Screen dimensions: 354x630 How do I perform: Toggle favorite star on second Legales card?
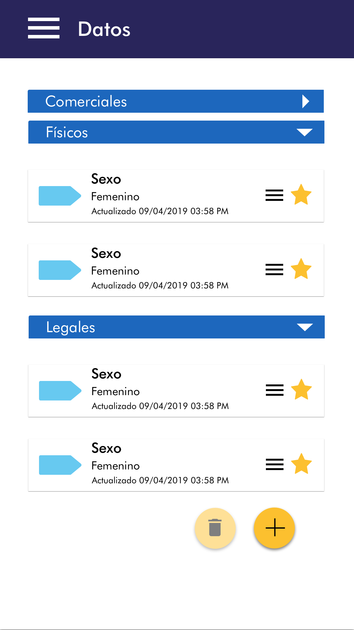301,464
